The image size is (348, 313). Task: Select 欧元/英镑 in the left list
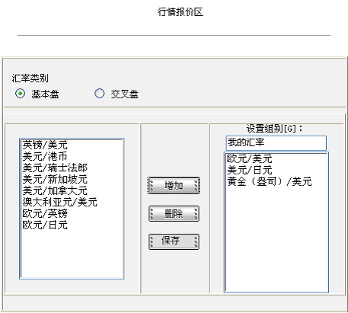click(72, 213)
